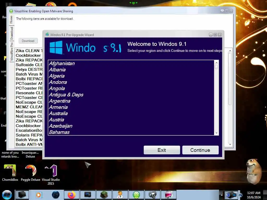
Task: Select Petya DESTR item in VirusWire list
Action: click(x=29, y=70)
